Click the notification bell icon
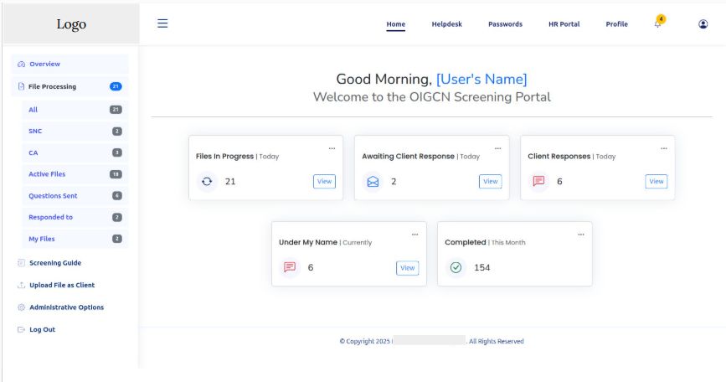Viewport: 726px width, 382px height. pos(658,24)
